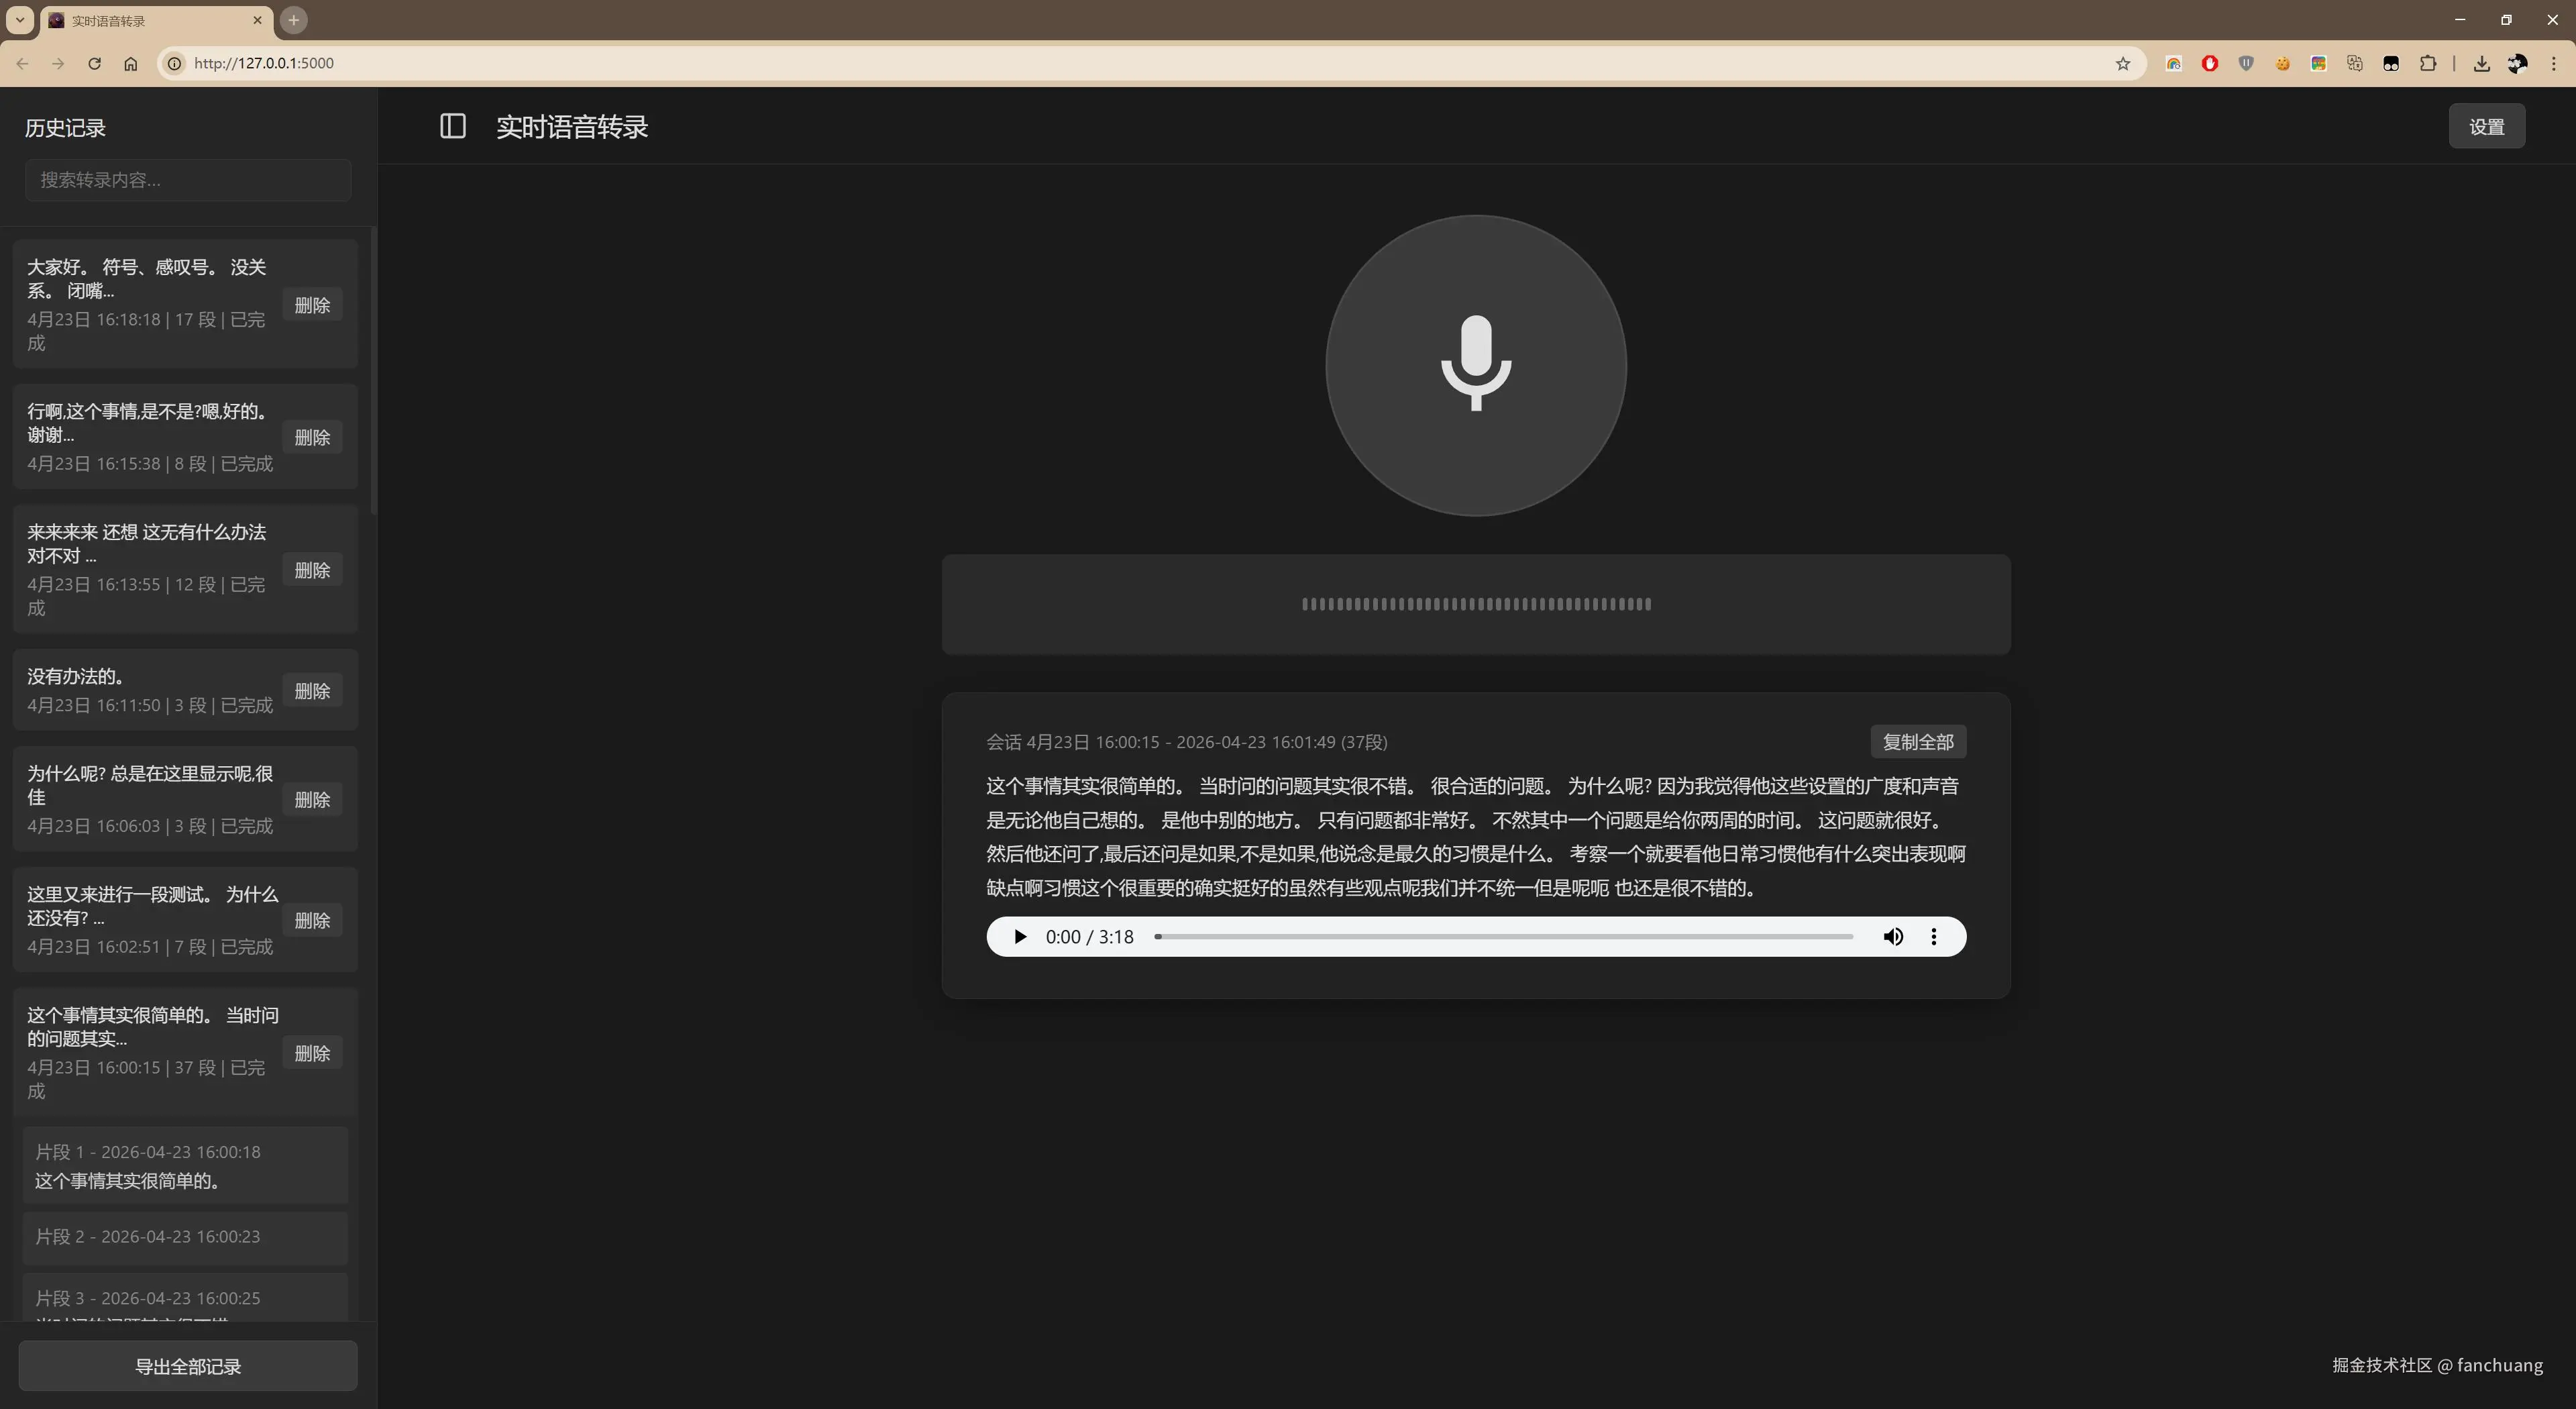Toggle the history sidebar panel icon
Screen dimensions: 2576x1409
coord(452,126)
